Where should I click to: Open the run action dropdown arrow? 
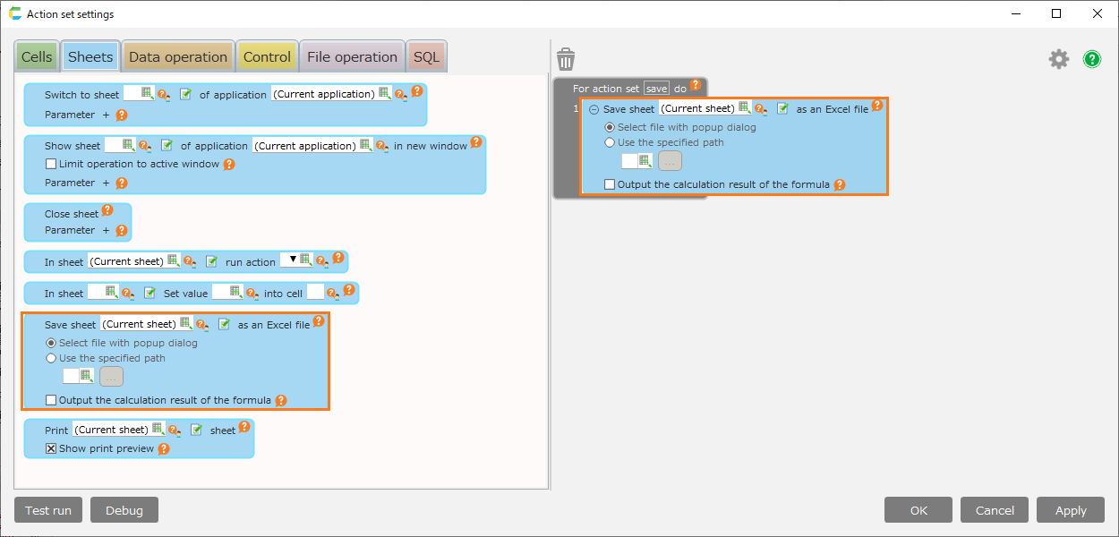tap(292, 260)
